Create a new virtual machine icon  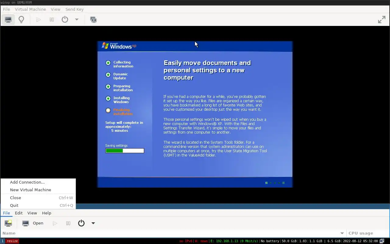coord(8,223)
